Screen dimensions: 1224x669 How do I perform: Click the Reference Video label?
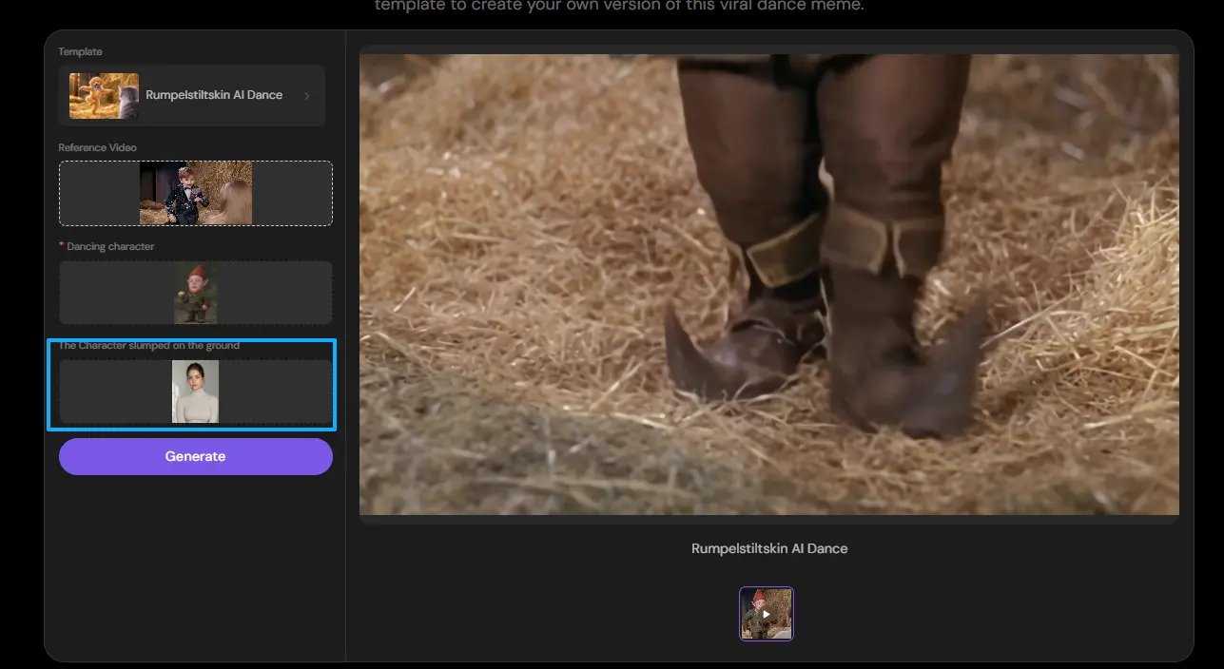click(97, 147)
